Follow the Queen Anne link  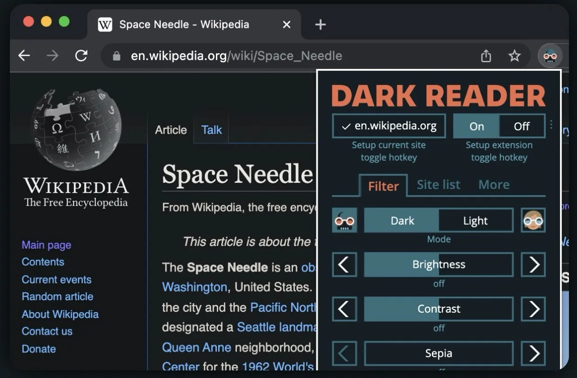(x=197, y=347)
